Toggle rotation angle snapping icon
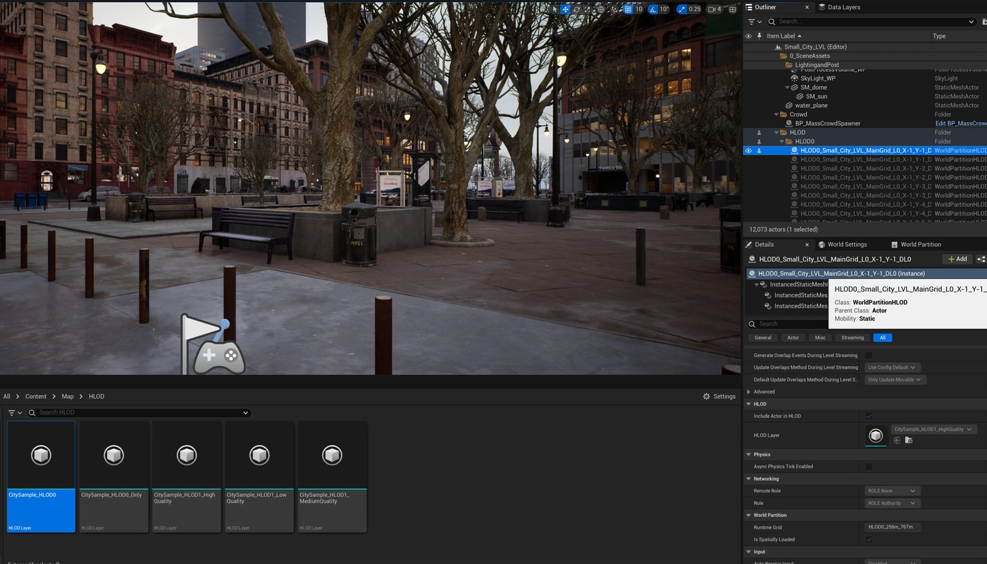Image resolution: width=987 pixels, height=564 pixels. coord(653,9)
